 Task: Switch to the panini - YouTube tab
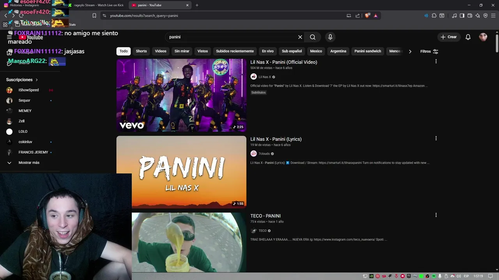159,5
